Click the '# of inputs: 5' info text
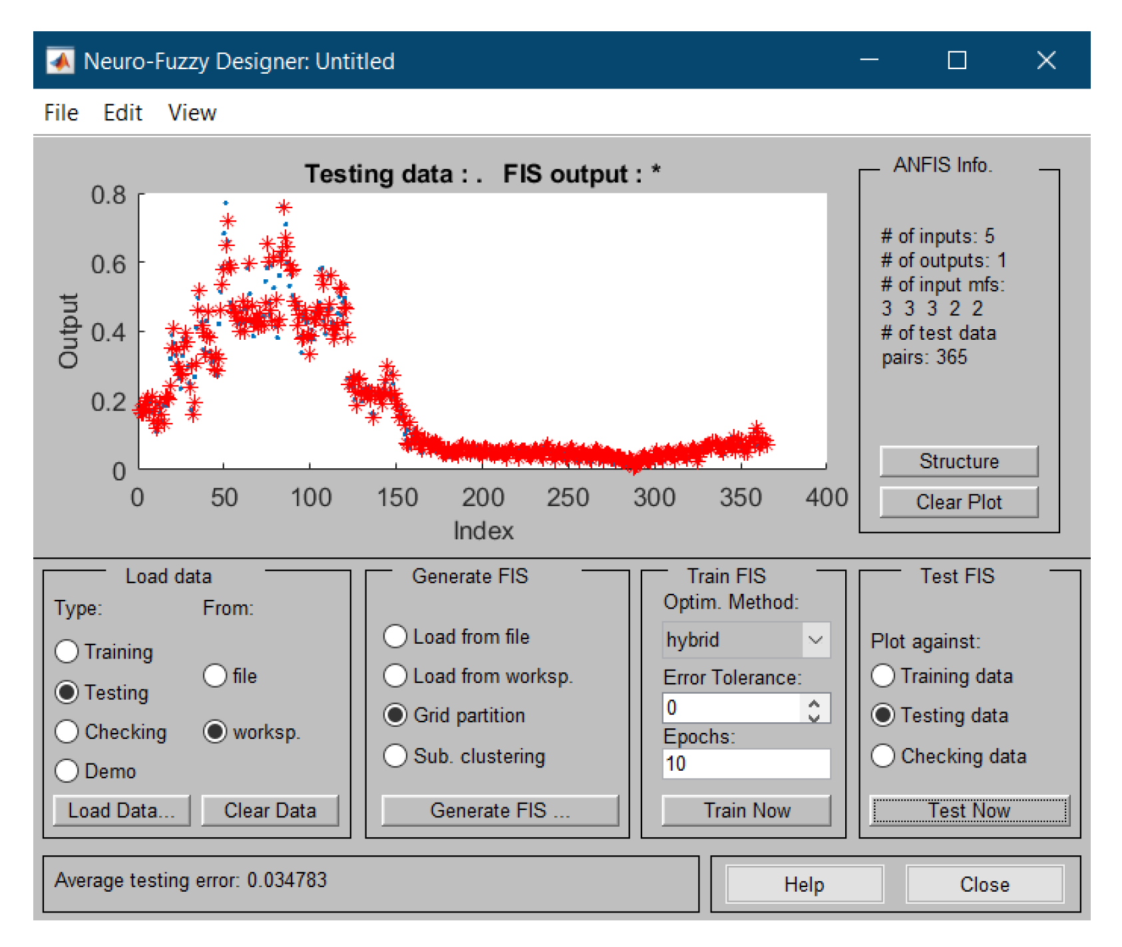The image size is (1122, 947). point(937,236)
